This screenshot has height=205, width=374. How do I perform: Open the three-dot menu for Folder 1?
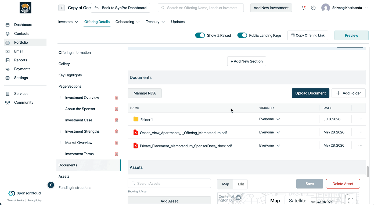point(360,119)
